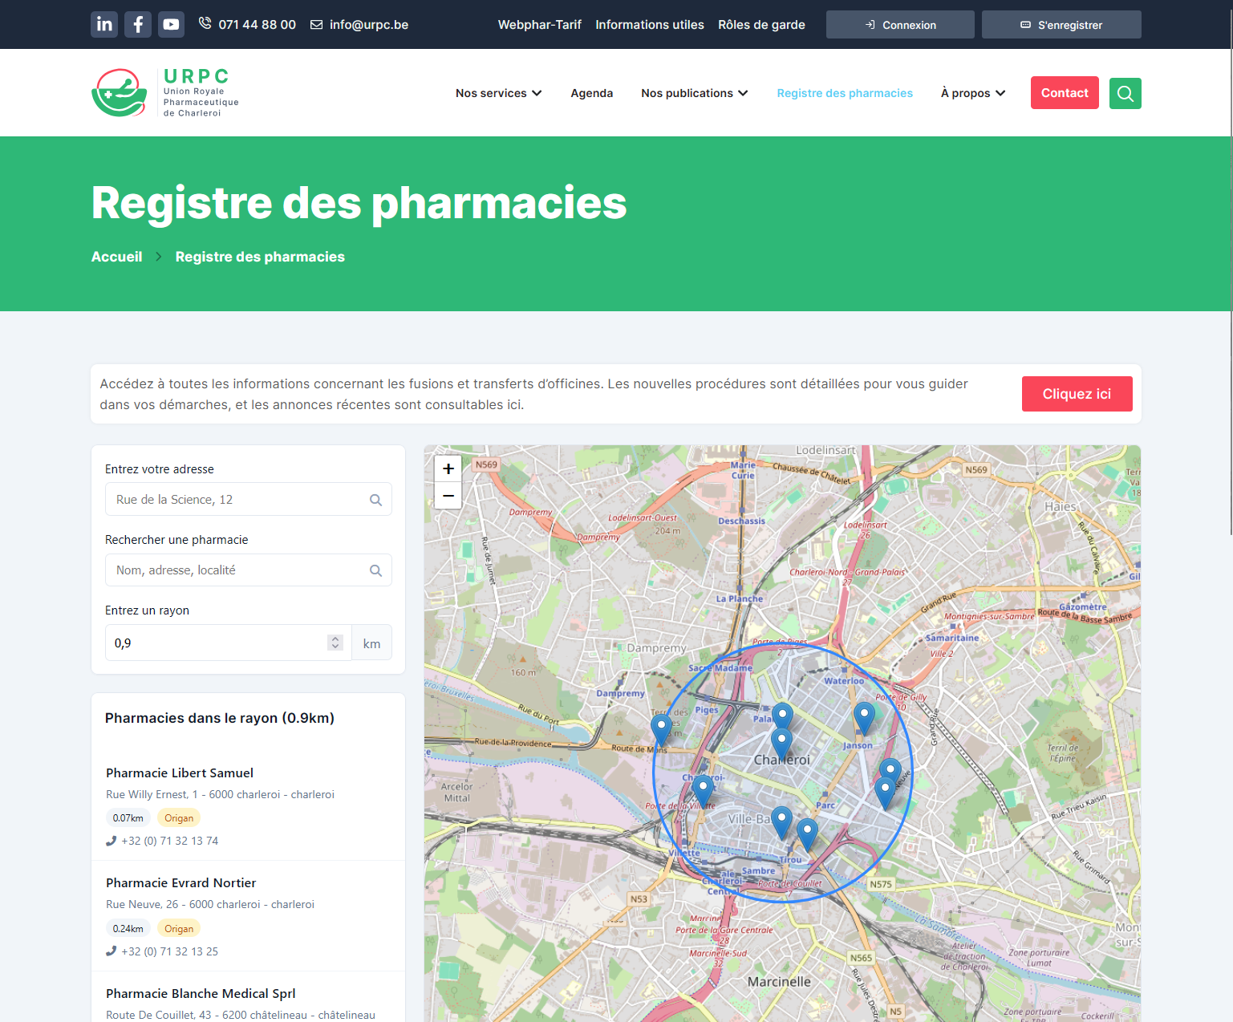
Task: Open the LinkedIn social icon
Action: [x=104, y=24]
